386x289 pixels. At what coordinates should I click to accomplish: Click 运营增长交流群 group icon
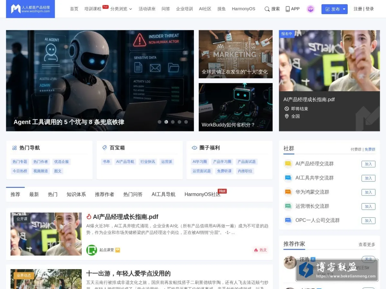[288, 206]
